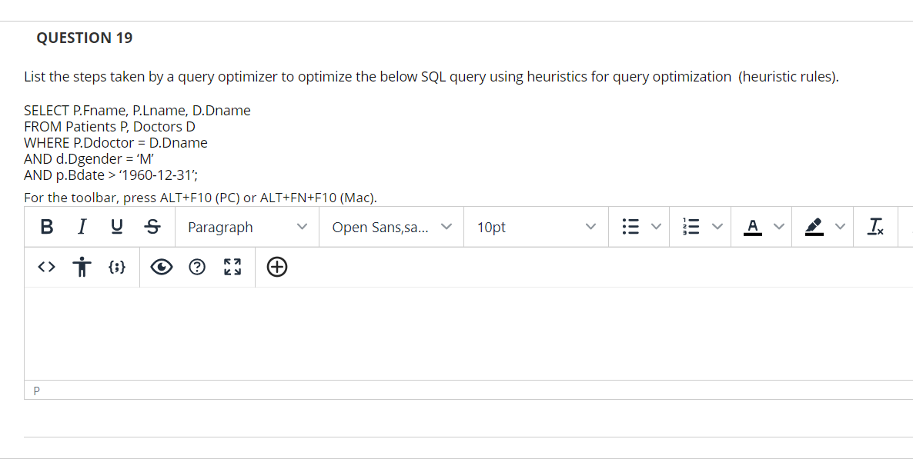Viewport: 913px width, 459px height.
Task: Apply underline formatting
Action: tap(116, 226)
